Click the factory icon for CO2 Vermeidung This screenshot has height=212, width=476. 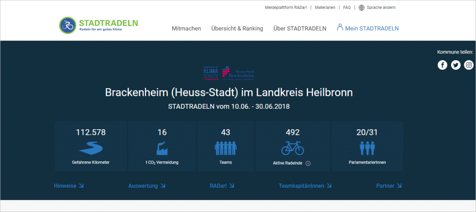pos(162,148)
